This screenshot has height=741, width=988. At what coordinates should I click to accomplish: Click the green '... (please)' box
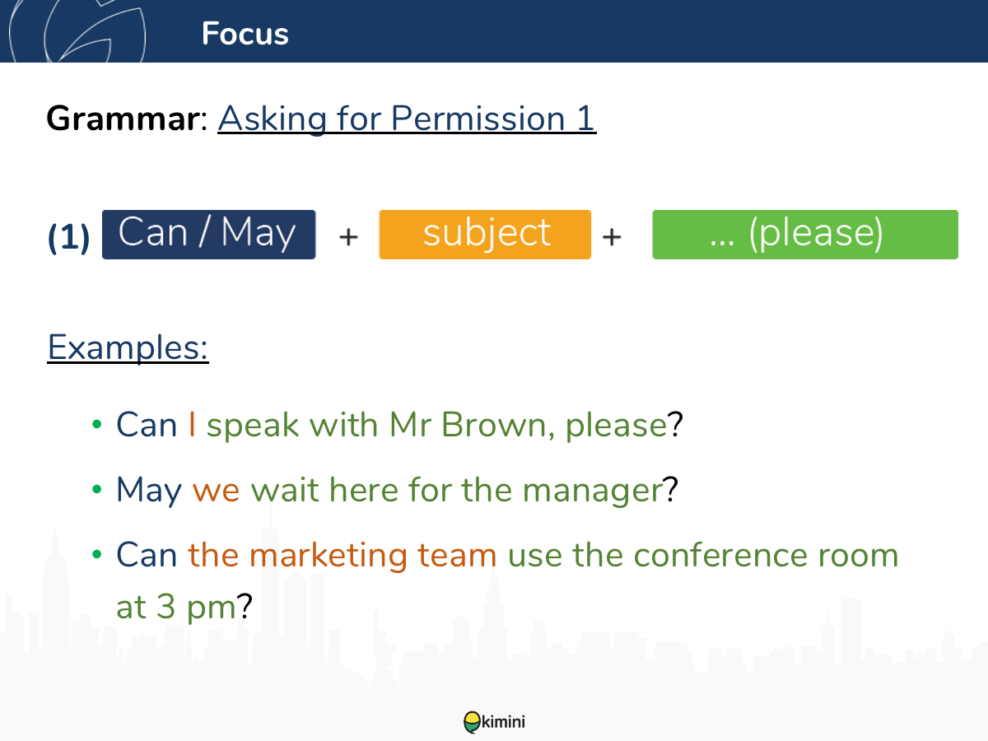[805, 235]
